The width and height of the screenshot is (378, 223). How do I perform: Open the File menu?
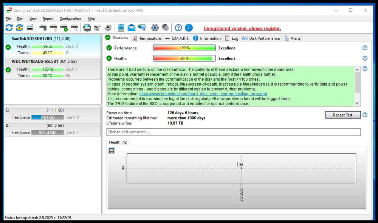[x=8, y=18]
